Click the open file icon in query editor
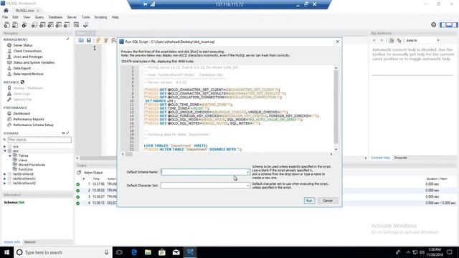The height and width of the screenshot is (258, 459). click(81, 40)
